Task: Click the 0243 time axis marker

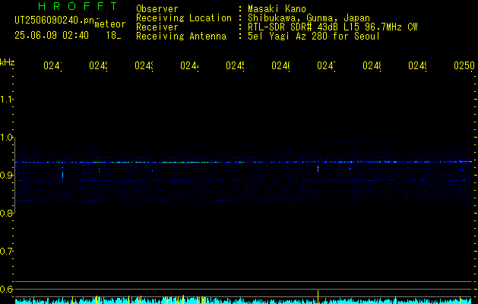Action: point(144,65)
